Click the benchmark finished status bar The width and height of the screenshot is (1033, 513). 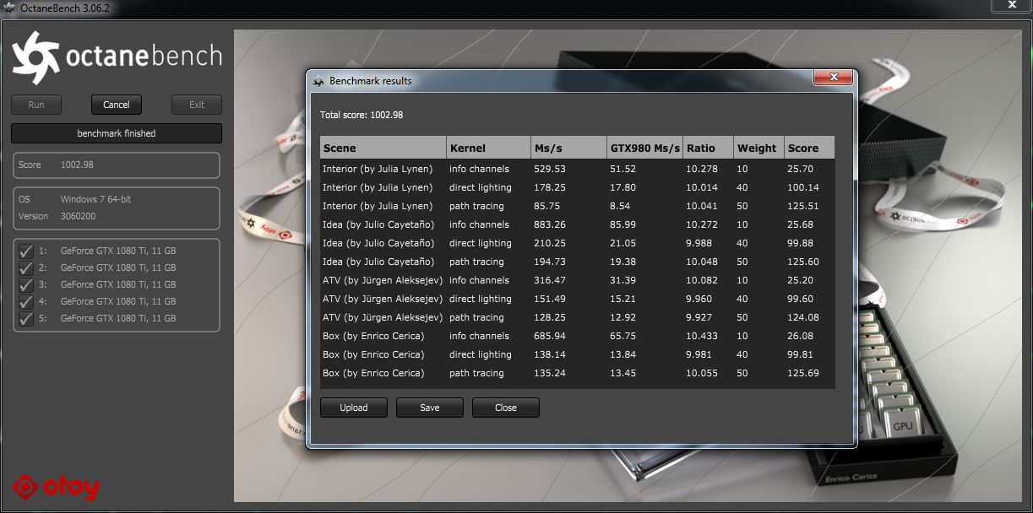(x=117, y=133)
